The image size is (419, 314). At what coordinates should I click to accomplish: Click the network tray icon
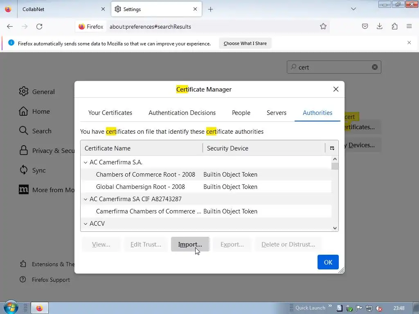tap(369, 308)
